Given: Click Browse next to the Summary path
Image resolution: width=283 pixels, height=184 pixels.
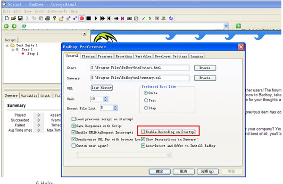Looking at the screenshot, I should [205, 78].
